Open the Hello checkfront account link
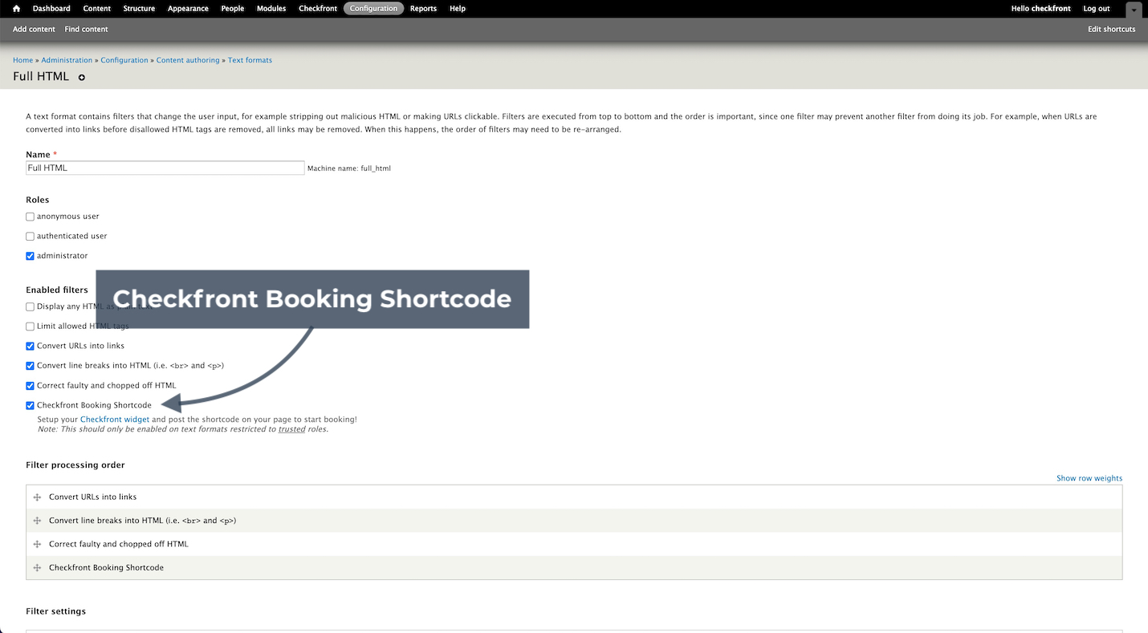The height and width of the screenshot is (633, 1148). pos(1040,9)
